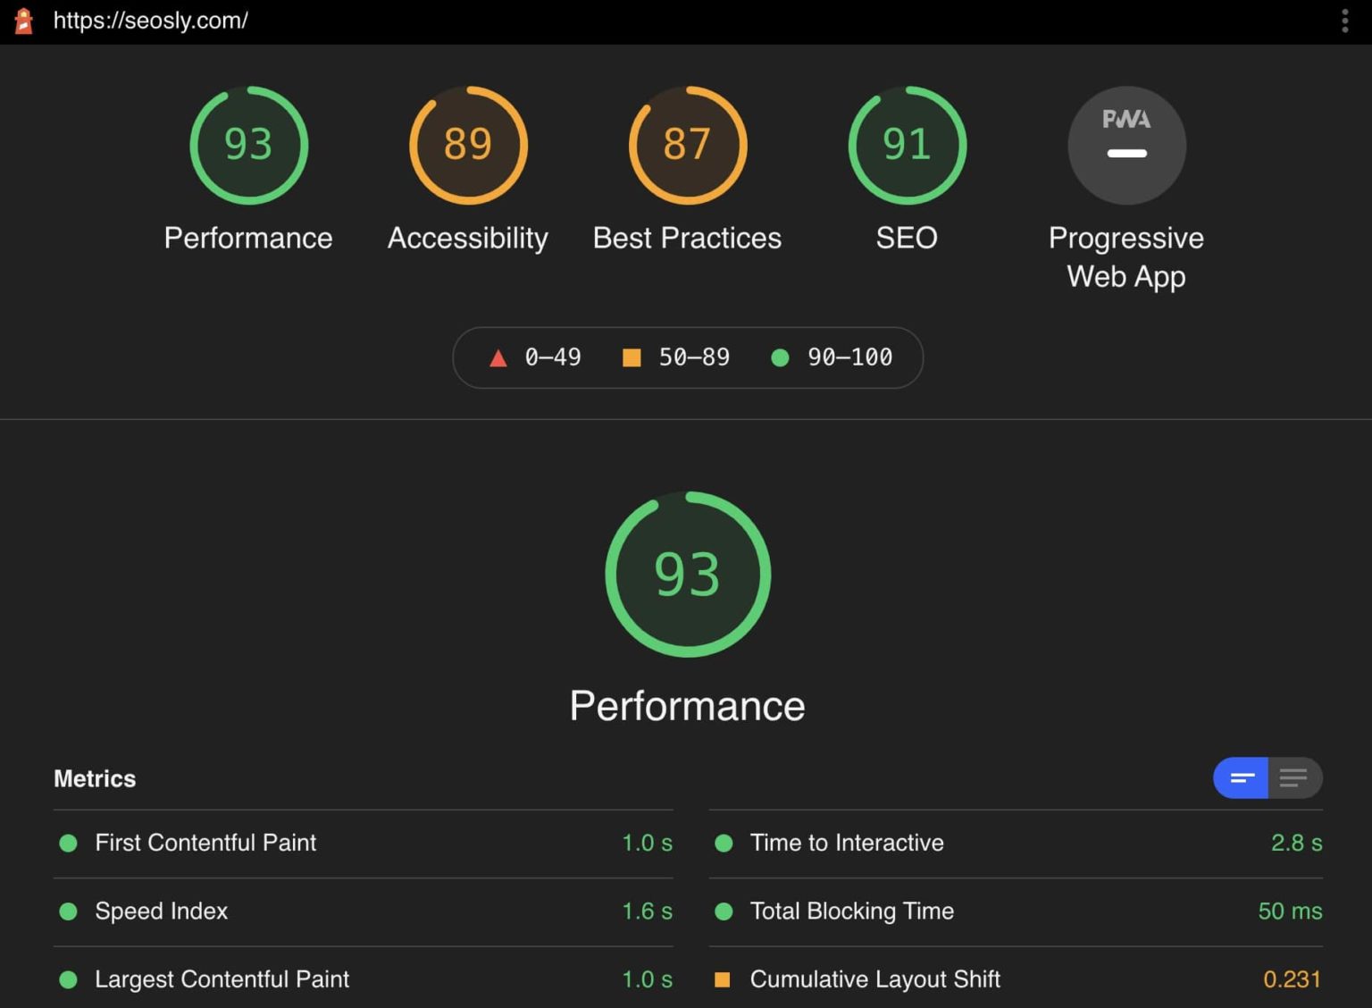
Task: Select the compact metrics view icon
Action: pos(1240,777)
